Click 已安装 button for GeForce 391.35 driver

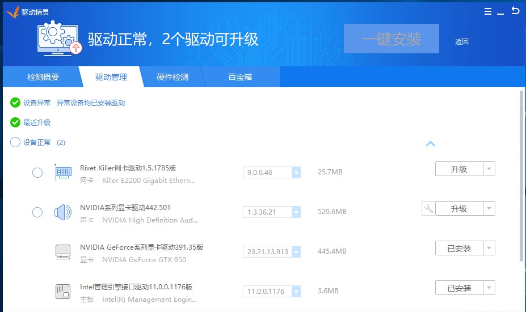click(x=459, y=248)
